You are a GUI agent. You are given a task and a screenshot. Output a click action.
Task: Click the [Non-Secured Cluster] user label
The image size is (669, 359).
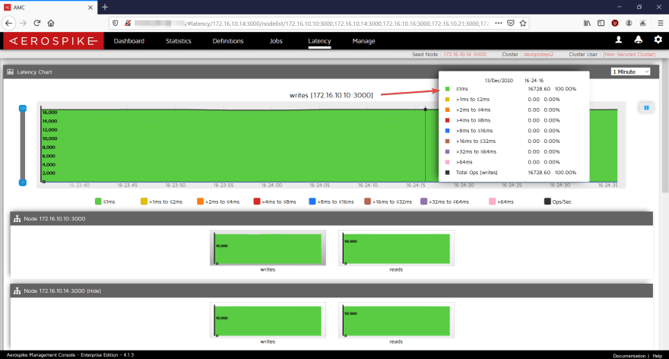point(629,54)
